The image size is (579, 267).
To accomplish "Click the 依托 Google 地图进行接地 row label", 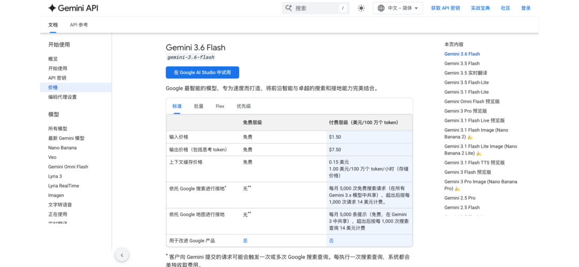I will click(x=197, y=214).
